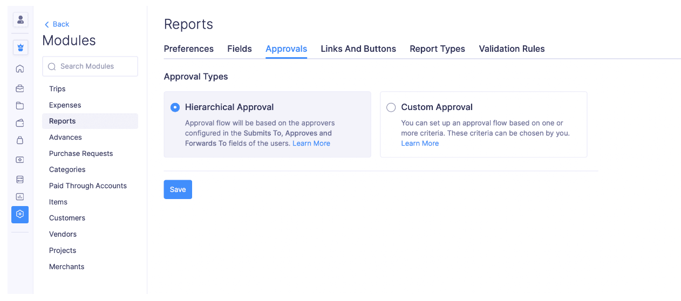The width and height of the screenshot is (681, 301).
Task: Click the shopping bag icon in sidebar
Action: 20,140
